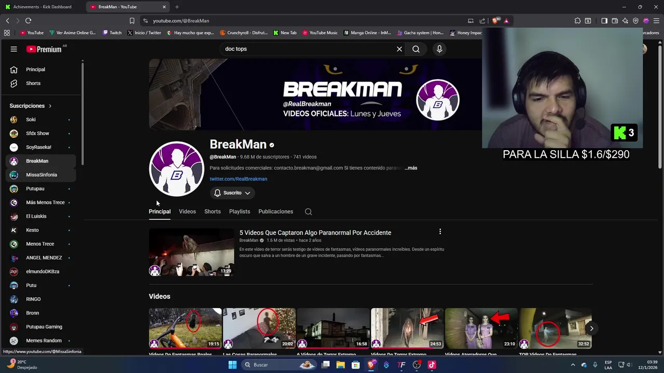This screenshot has height=373, width=664.
Task: Open Twitch bookmark
Action: [112, 33]
